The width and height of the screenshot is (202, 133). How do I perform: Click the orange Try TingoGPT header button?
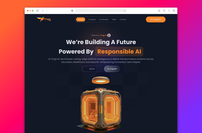[x=156, y=19]
